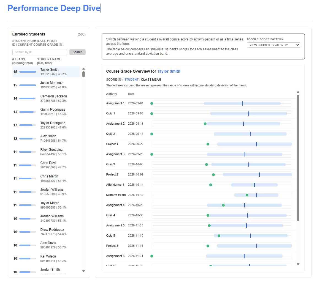Screen dimensions: 320x285
Task: Click the Search button
Action: click(x=77, y=52)
